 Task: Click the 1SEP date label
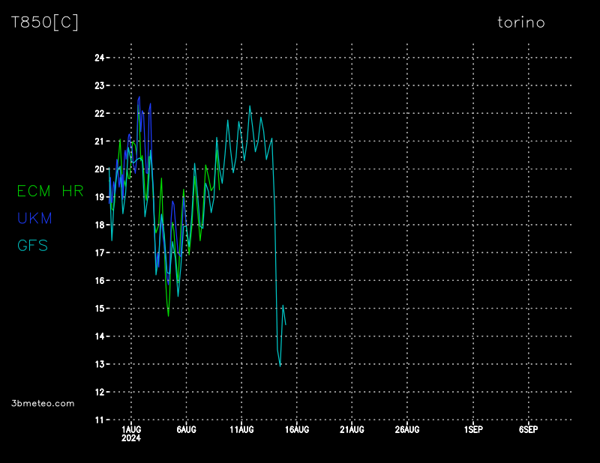coord(473,429)
